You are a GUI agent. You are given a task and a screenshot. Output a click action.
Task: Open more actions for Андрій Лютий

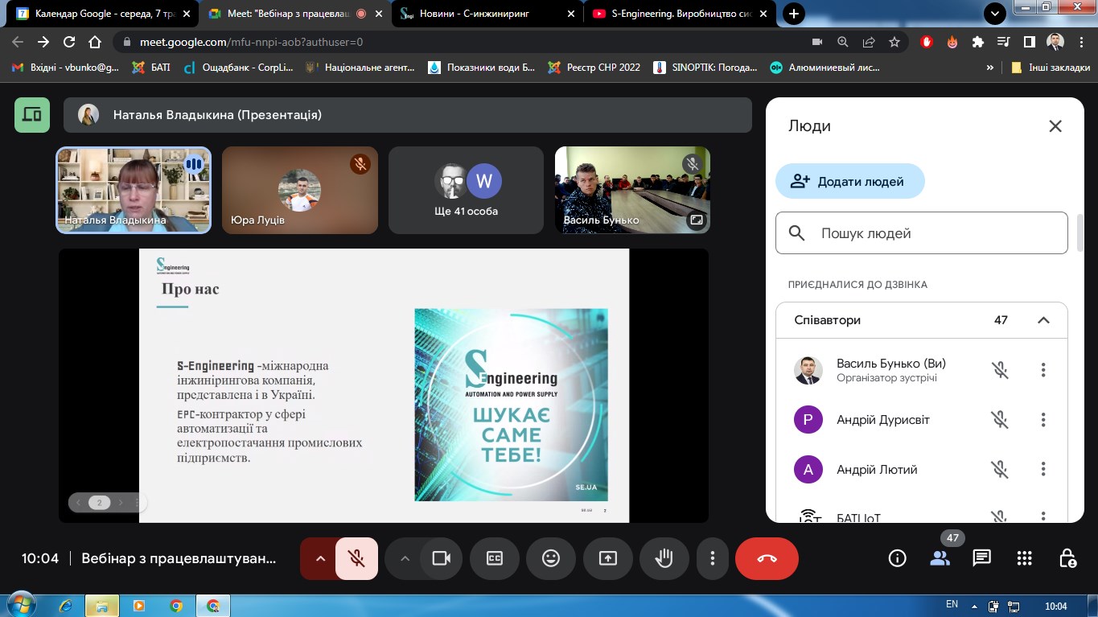1043,470
